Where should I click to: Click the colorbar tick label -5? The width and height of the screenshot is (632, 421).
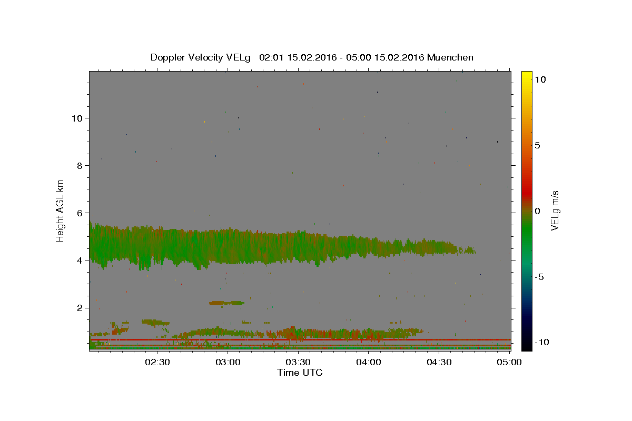539,277
